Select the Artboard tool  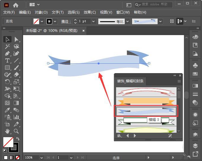click(x=7, y=124)
